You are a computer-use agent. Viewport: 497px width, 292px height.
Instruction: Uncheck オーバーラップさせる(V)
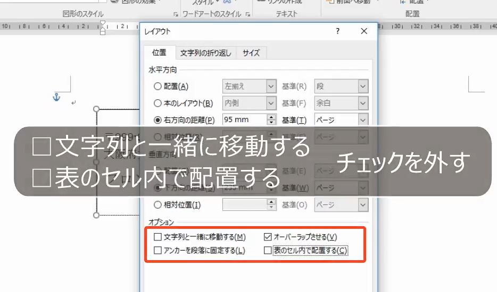pyautogui.click(x=268, y=237)
